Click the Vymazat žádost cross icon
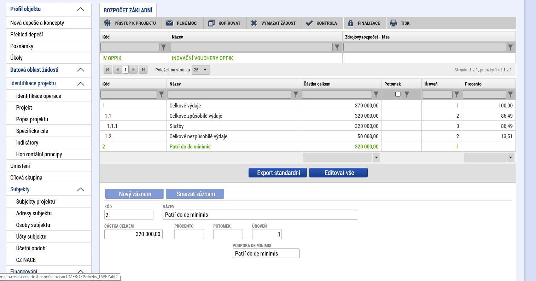Screen dimensions: 536x281 (x=254, y=23)
